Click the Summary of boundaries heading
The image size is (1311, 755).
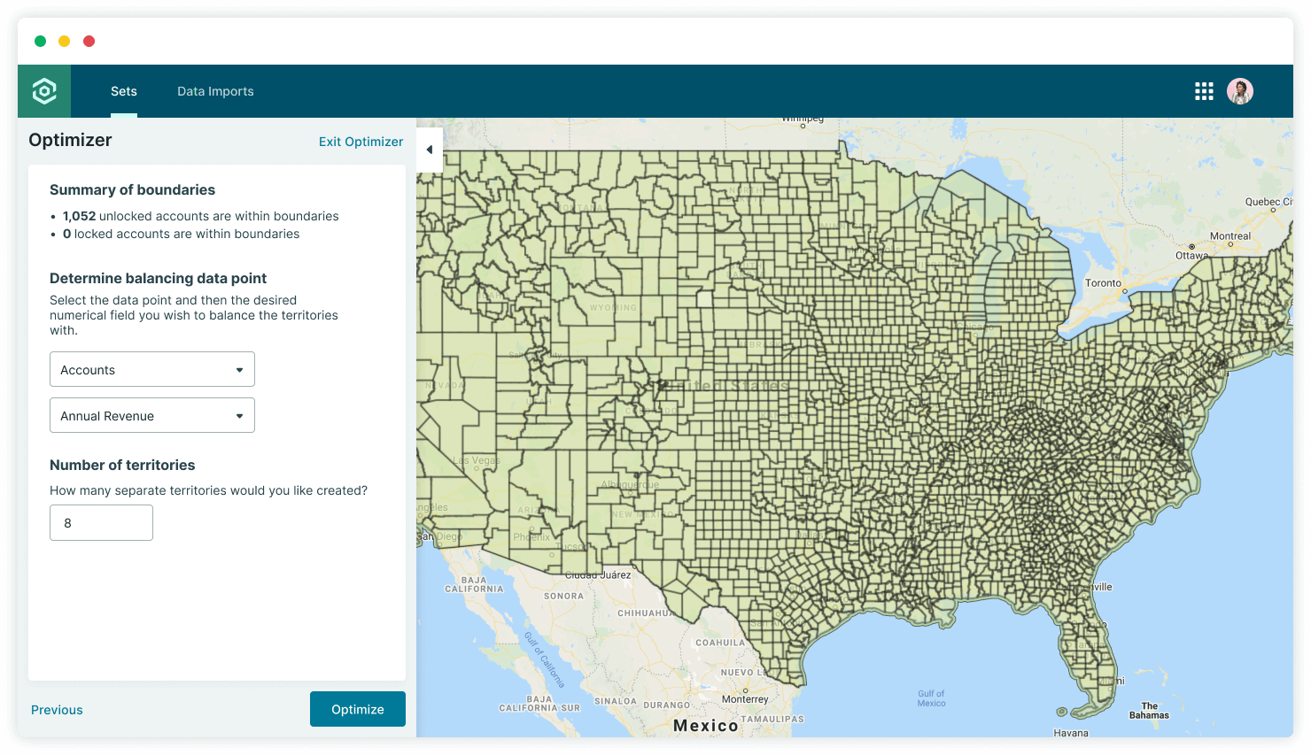[132, 189]
